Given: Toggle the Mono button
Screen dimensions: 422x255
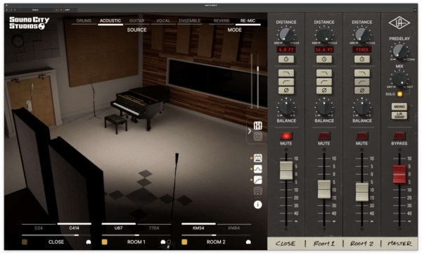Looking at the screenshot, I should click(x=399, y=106).
